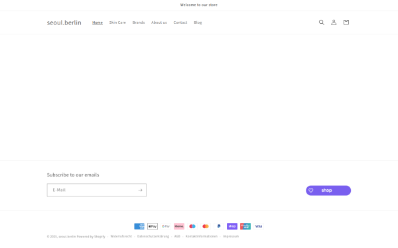Click the UnionPay payment icon

pyautogui.click(x=245, y=226)
